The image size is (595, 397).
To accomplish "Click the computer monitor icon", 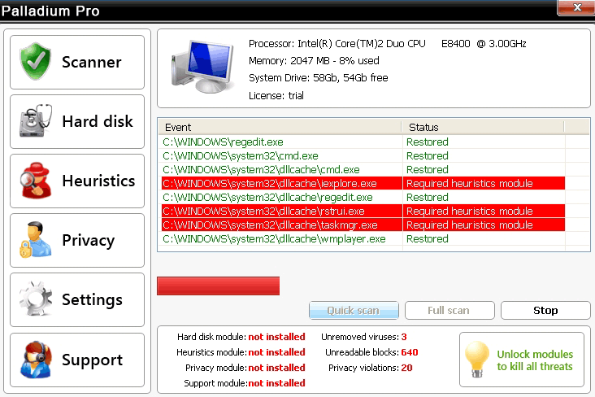I will coord(200,70).
